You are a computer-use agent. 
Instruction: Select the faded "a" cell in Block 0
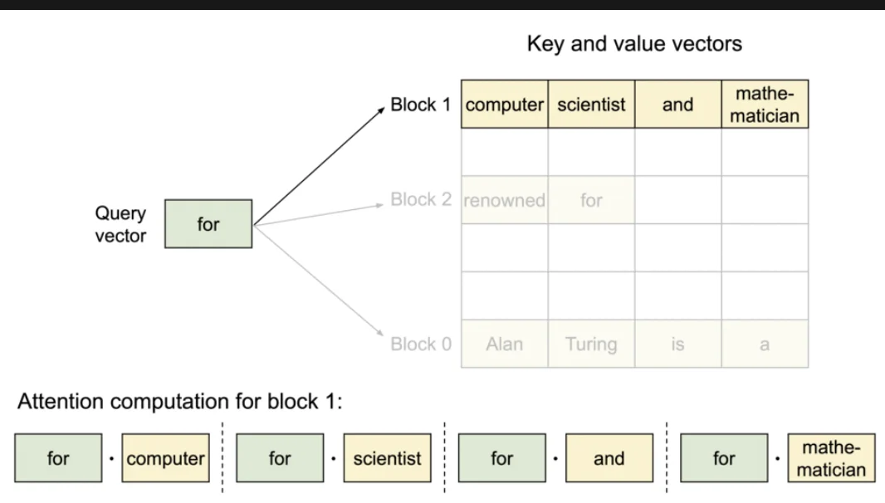tap(765, 344)
